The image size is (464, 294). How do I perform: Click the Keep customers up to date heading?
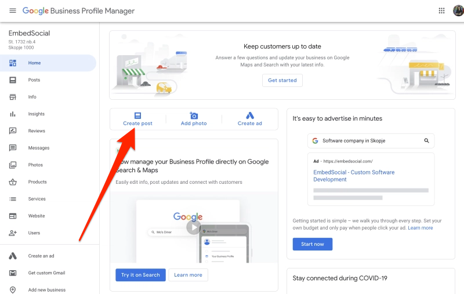tap(282, 46)
